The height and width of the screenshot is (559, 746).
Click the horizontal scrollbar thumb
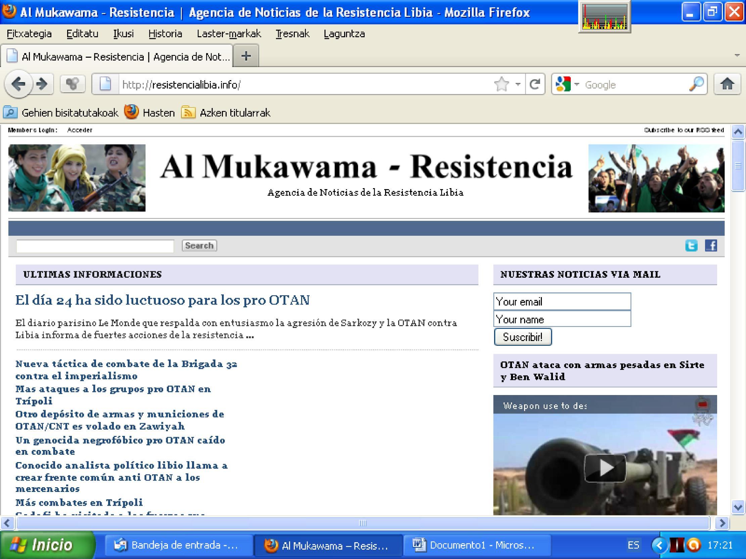point(363,523)
